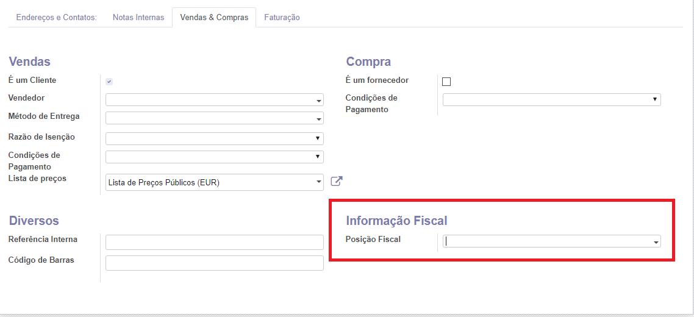The image size is (694, 317).
Task: Click the 'Método de Entrega' label text
Action: pyautogui.click(x=44, y=116)
